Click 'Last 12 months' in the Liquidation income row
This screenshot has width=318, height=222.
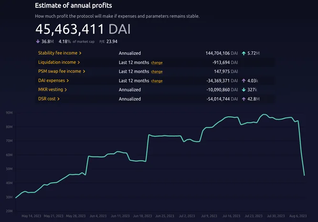click(134, 63)
